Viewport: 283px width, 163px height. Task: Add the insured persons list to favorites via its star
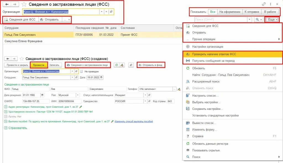[x=24, y=4]
